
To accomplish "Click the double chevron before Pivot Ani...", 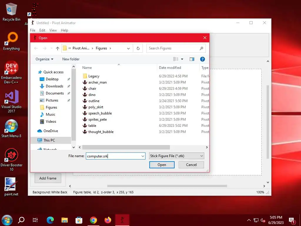I will point(70,48).
